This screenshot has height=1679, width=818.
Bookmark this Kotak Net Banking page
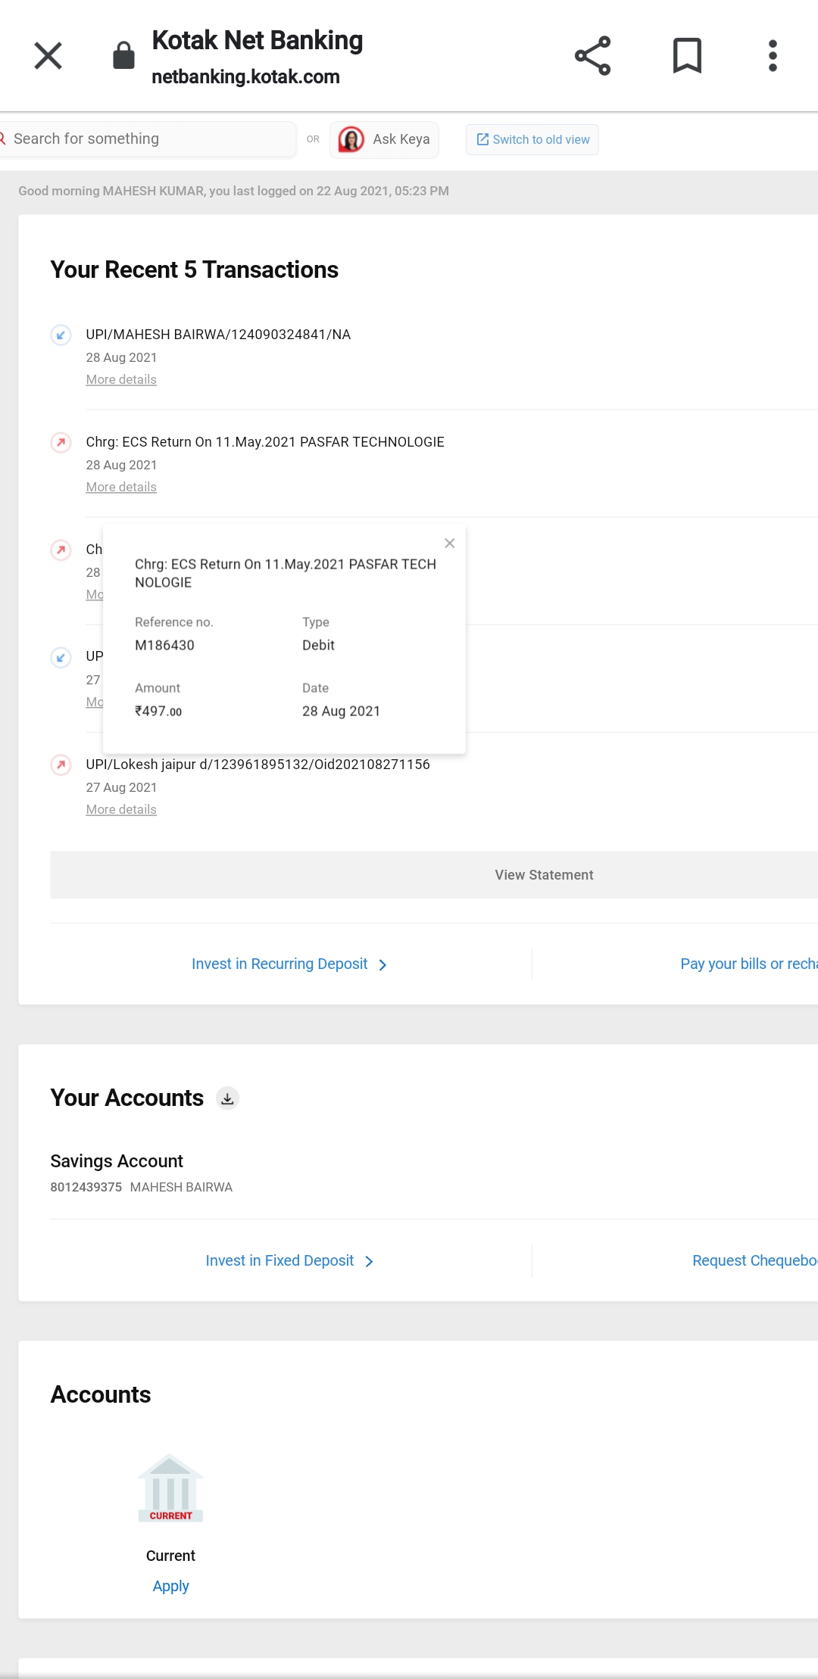687,56
